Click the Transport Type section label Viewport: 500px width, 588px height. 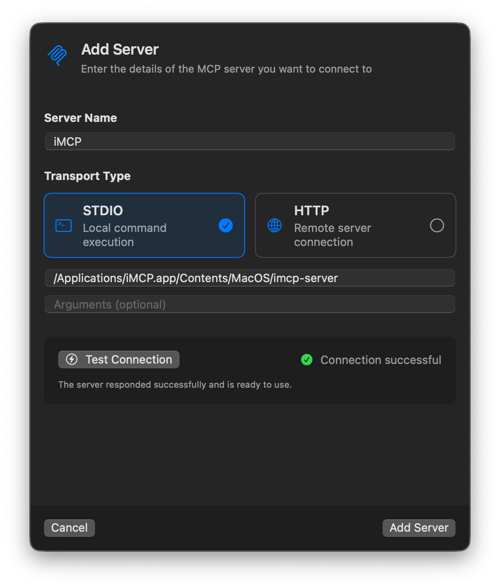tap(87, 176)
